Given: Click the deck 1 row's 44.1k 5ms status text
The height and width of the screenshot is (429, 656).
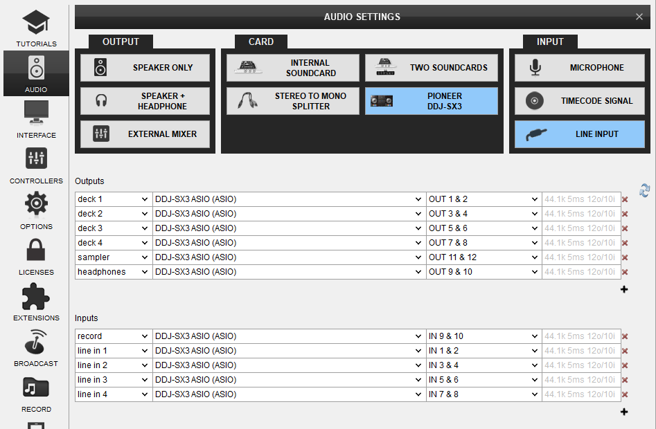Looking at the screenshot, I should pos(580,199).
